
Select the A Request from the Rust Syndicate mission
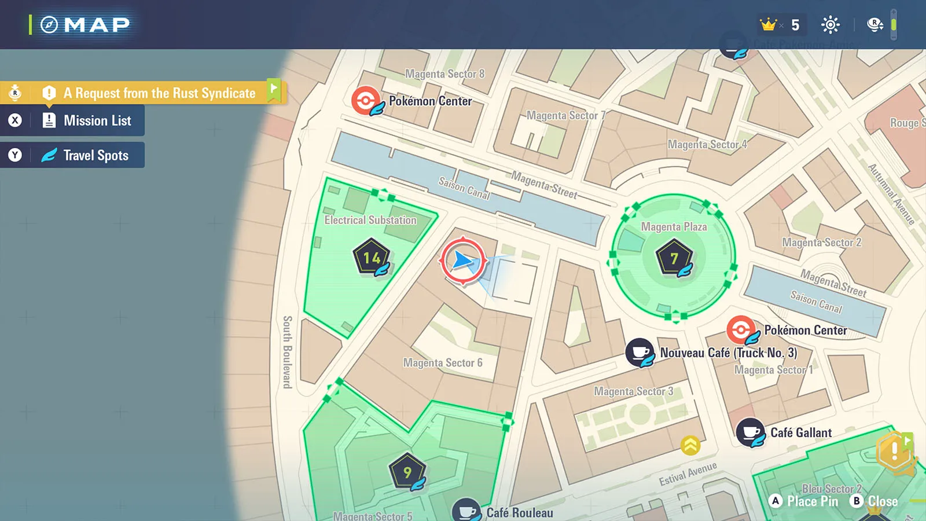coord(159,93)
